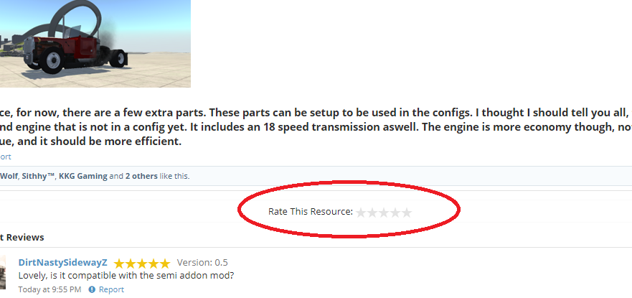Viewport: 632px width, 298px height.
Task: Rate this resource five stars
Action: [x=407, y=213]
